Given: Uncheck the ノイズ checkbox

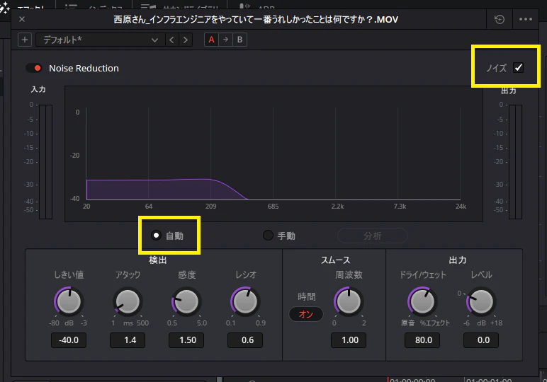Looking at the screenshot, I should coord(519,67).
